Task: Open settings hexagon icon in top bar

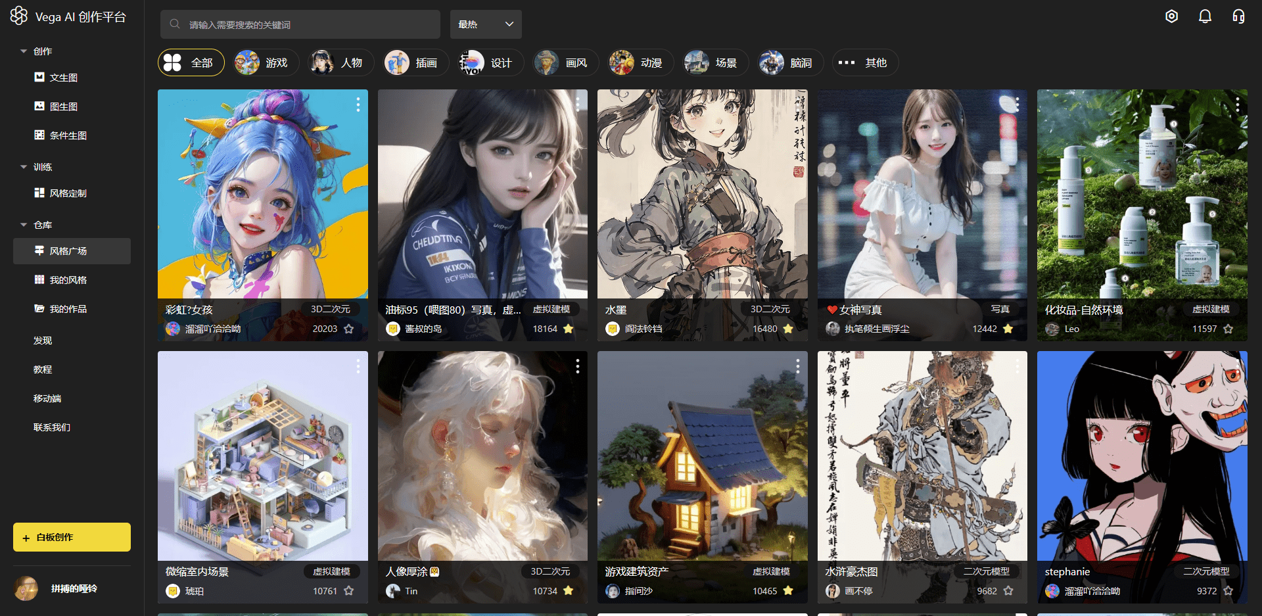Action: point(1171,16)
